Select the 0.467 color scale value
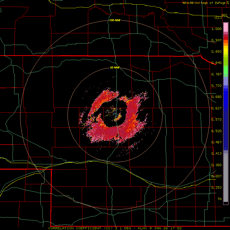The height and width of the screenshot is (230, 230). 216,142
